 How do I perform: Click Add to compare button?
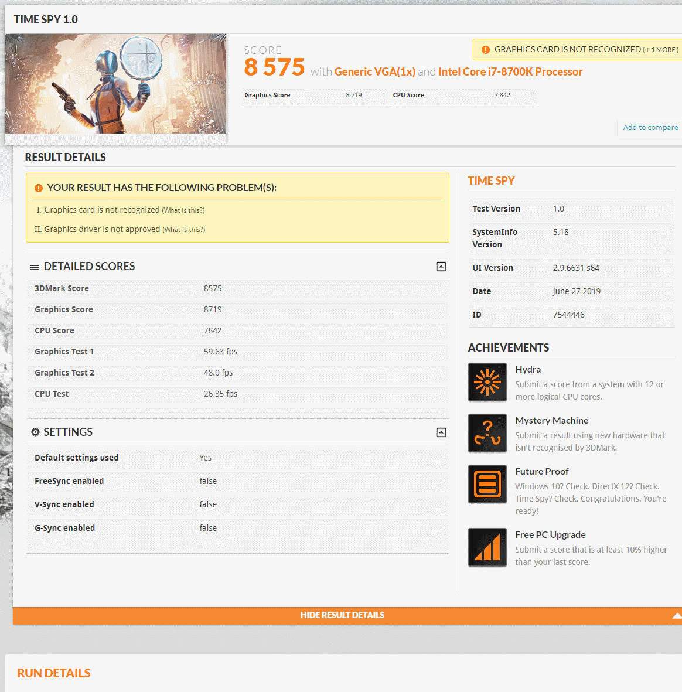(650, 128)
